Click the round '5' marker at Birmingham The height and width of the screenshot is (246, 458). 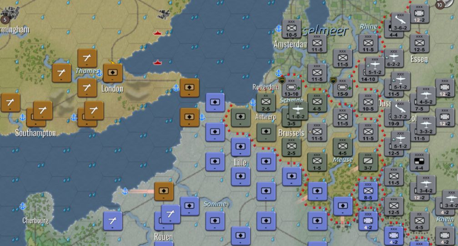(x=5, y=20)
